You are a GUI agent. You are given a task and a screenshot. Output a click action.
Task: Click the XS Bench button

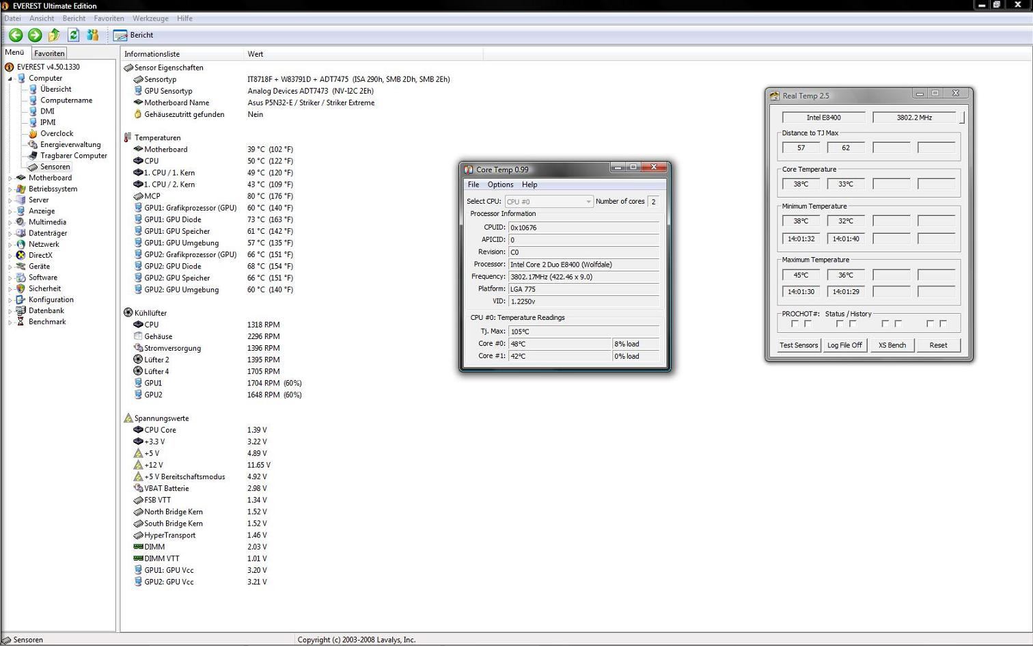pyautogui.click(x=892, y=345)
